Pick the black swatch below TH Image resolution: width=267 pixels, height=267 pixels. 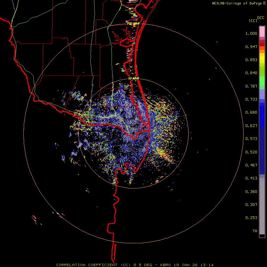click(x=262, y=236)
